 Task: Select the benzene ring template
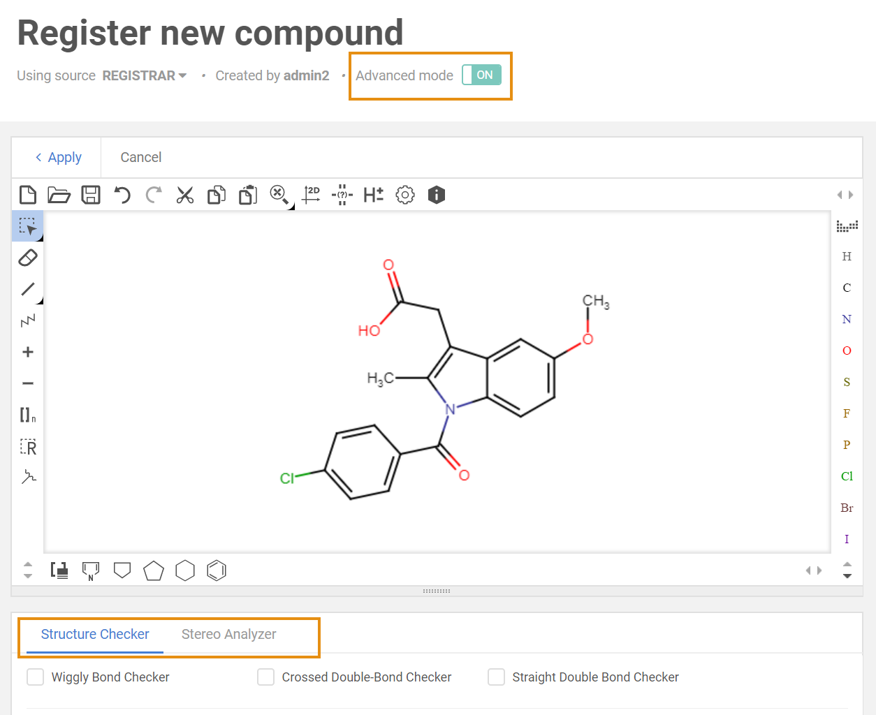tap(217, 570)
